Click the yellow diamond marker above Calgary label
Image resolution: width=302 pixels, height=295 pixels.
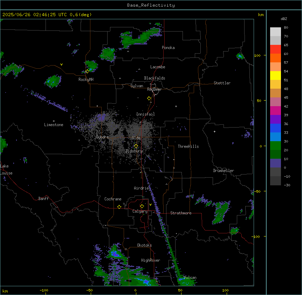pos(142,206)
